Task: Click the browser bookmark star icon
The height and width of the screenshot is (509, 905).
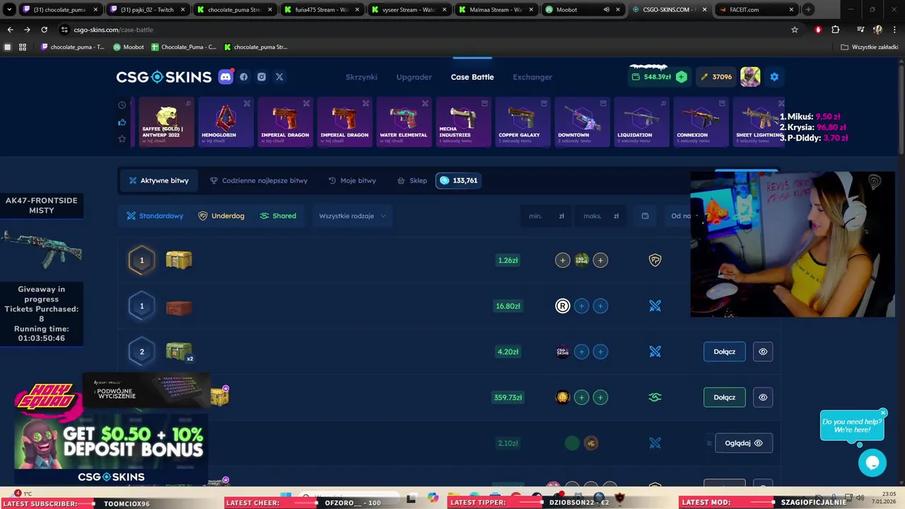Action: coord(795,30)
